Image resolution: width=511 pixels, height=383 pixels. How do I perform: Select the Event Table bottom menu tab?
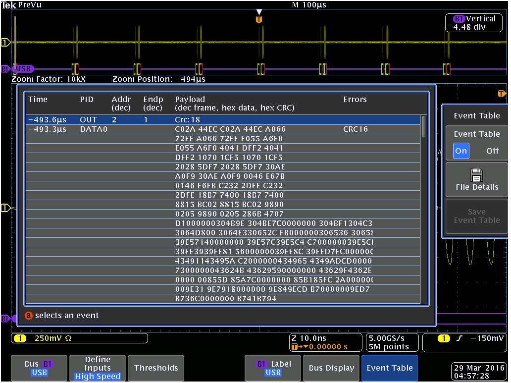click(390, 368)
